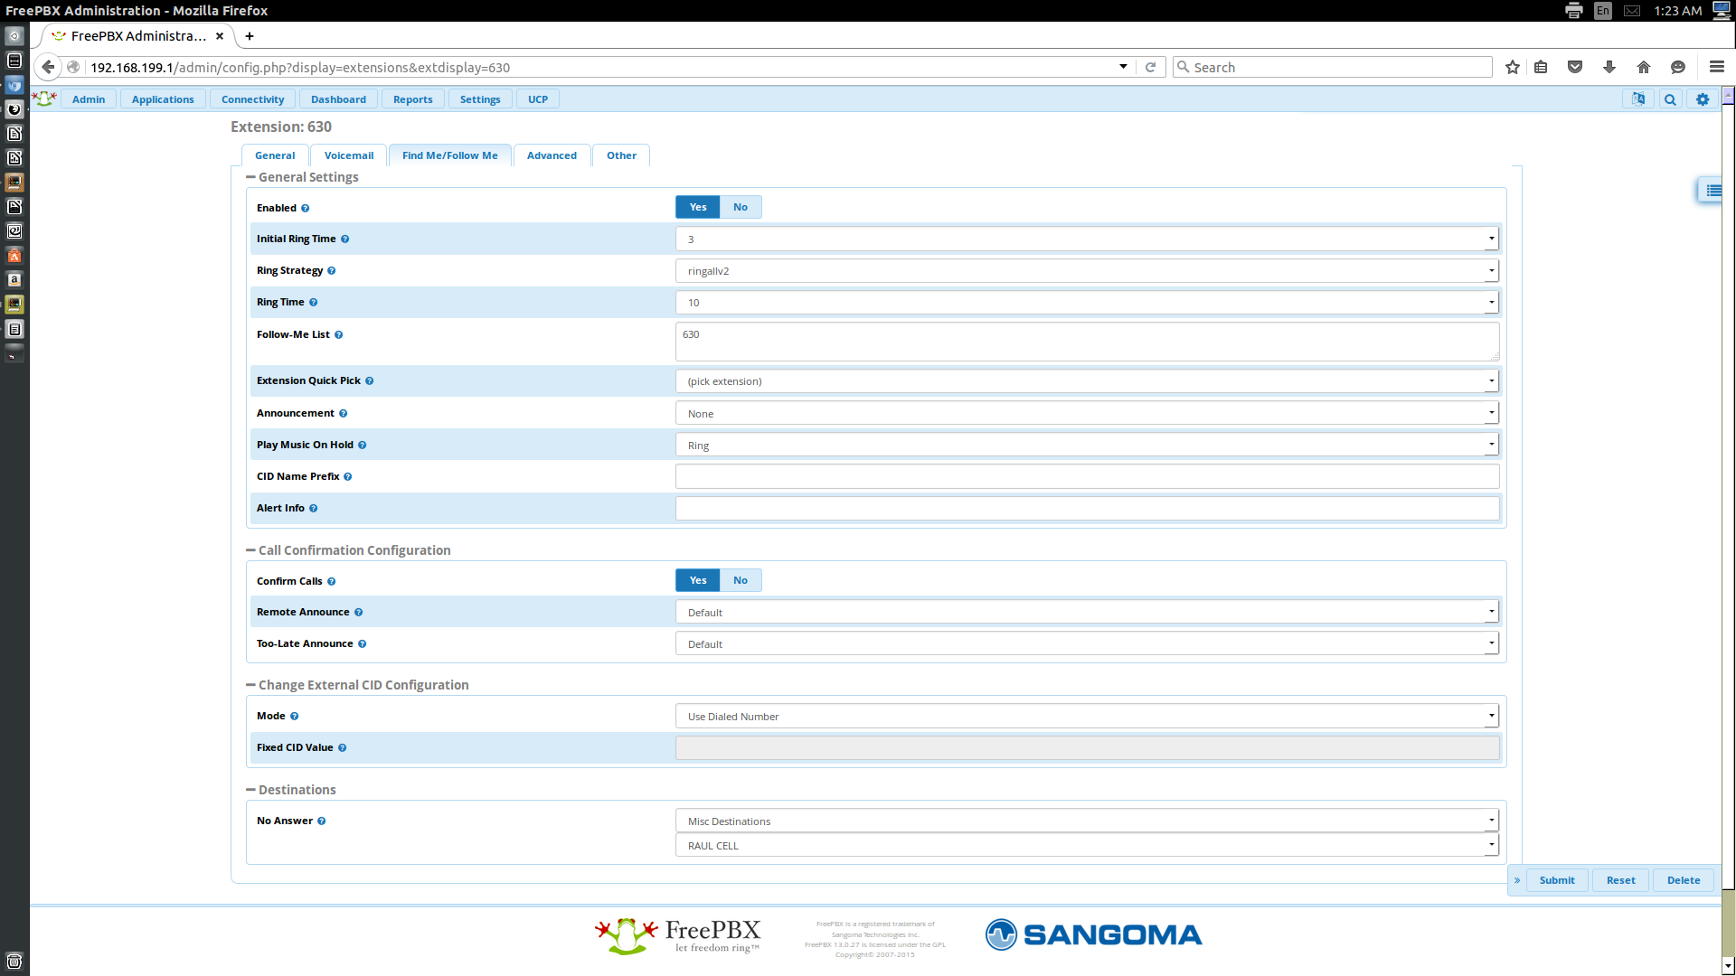
Task: Click the FreePBX frog logo icon
Action: [x=44, y=99]
